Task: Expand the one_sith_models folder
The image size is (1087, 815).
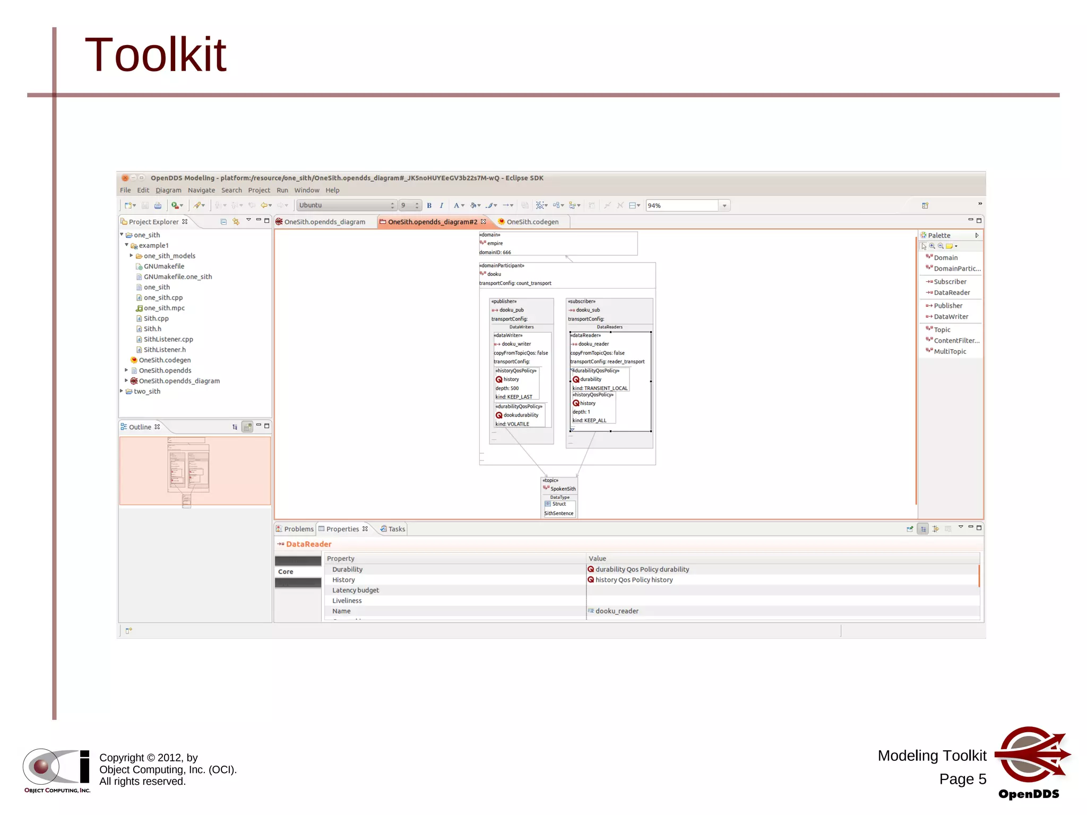Action: 132,256
